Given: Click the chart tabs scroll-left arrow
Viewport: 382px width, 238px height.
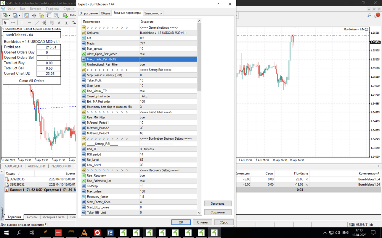Looking at the screenshot, I should click(x=374, y=166).
